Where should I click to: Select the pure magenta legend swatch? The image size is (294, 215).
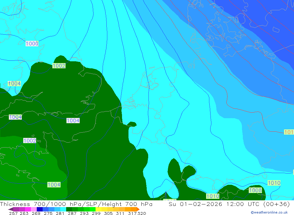tap(28, 209)
